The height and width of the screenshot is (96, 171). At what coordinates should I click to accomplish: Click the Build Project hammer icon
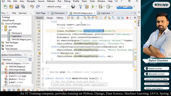tap(80, 6)
